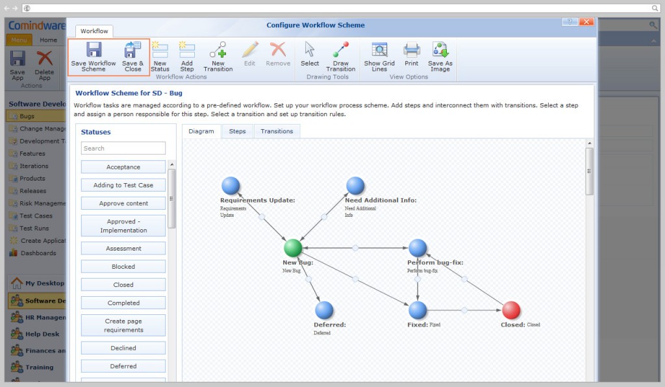Select the Deferred diagram node
Screen dimensions: 665x387
point(324,310)
